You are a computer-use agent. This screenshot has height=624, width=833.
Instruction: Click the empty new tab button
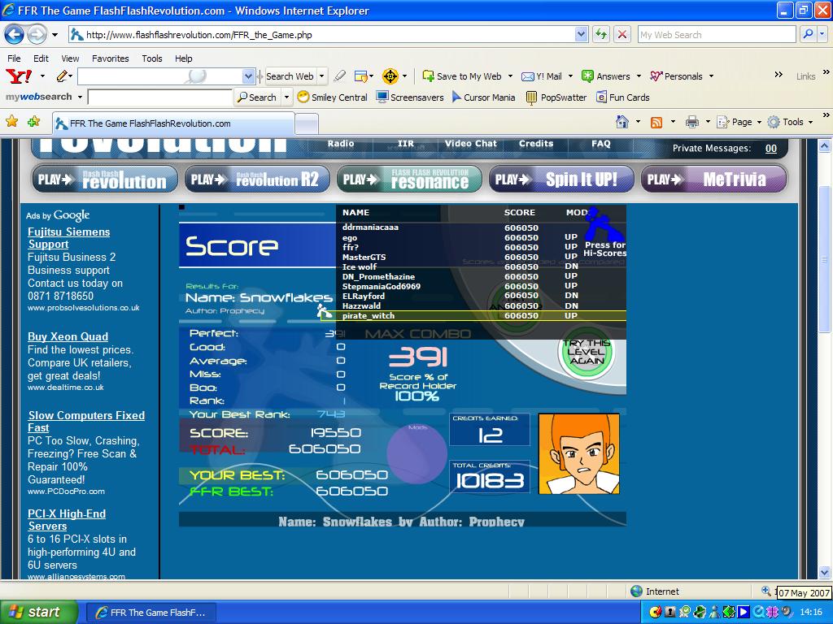[307, 124]
